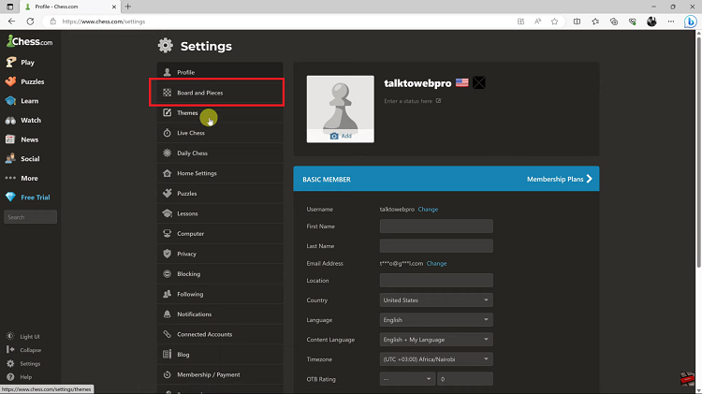Open Live Chess settings
The image size is (702, 394).
click(220, 133)
